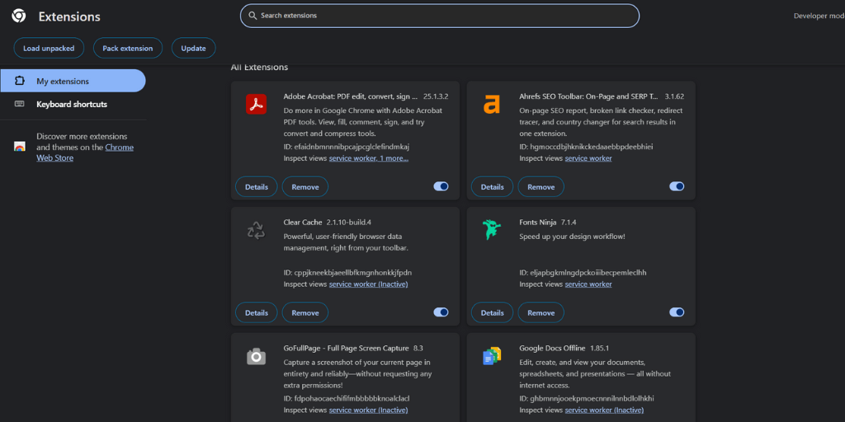
Task: Turn off the Clear Cache extension
Action: tap(441, 312)
